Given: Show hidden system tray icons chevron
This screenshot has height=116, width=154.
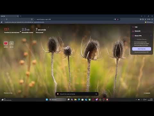Looking at the screenshot, I should 136,100.
